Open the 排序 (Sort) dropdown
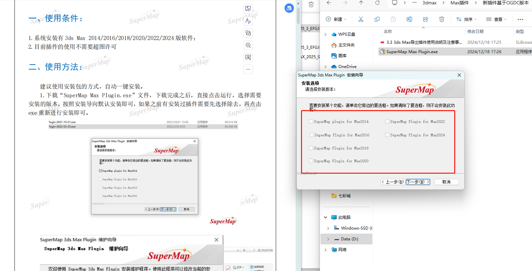This screenshot has width=532, height=271. coord(466,19)
